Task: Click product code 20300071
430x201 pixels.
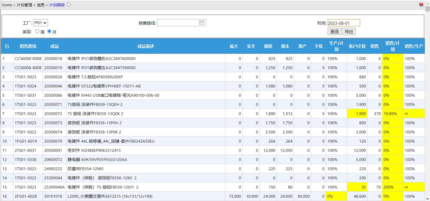Action: (53, 104)
